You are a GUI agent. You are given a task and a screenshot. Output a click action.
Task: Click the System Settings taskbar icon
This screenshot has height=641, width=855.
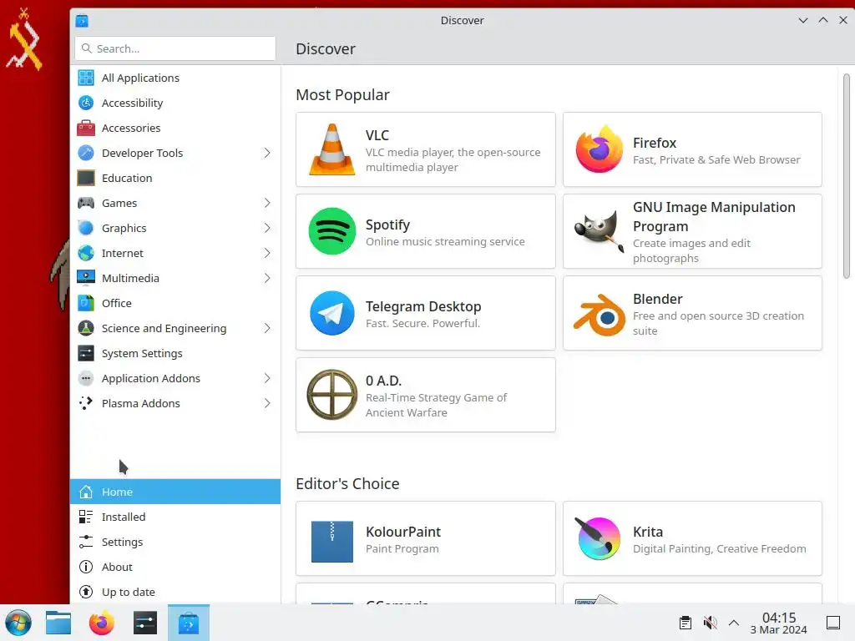coord(145,623)
